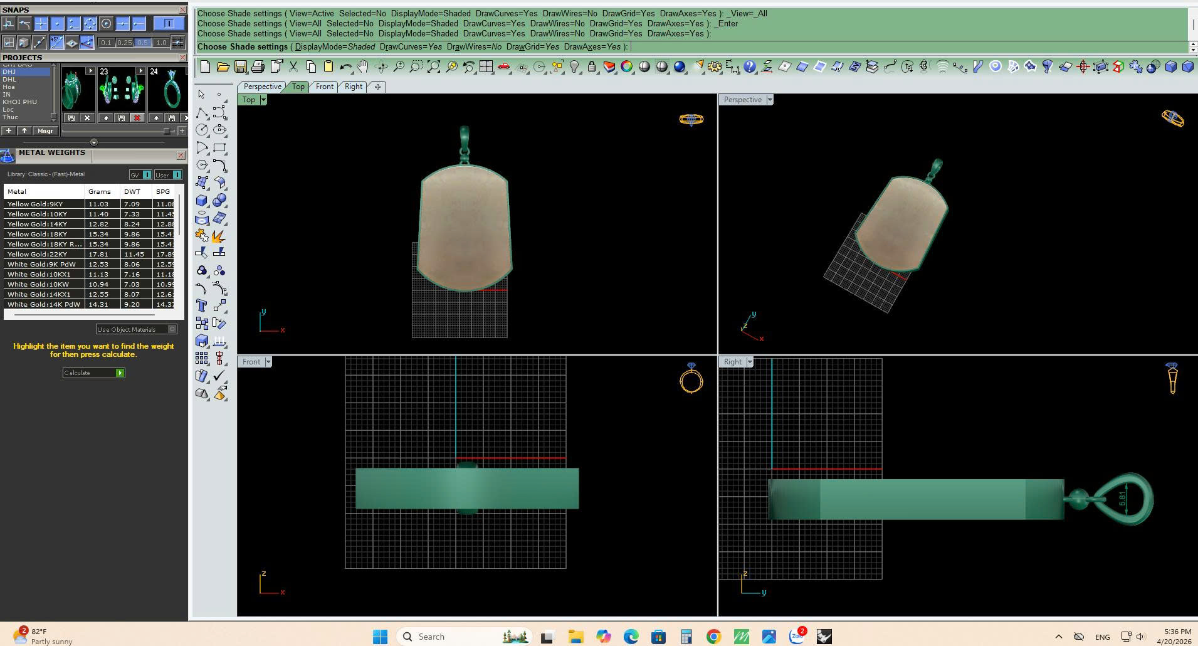Open the Mngr project manager button

45,131
